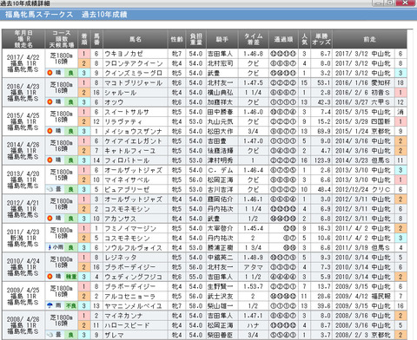Click the cloudy weather icon in the 2013 row
This screenshot has width=417, height=340.
pyautogui.click(x=50, y=189)
